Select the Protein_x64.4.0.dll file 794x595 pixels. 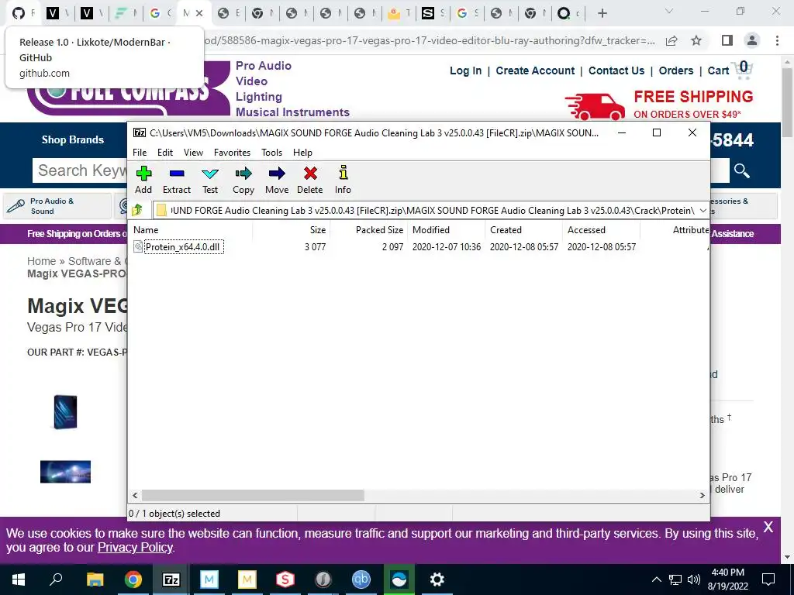point(183,247)
